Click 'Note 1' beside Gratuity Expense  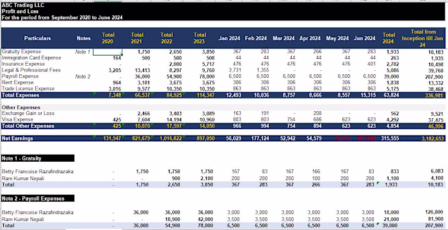[83, 52]
